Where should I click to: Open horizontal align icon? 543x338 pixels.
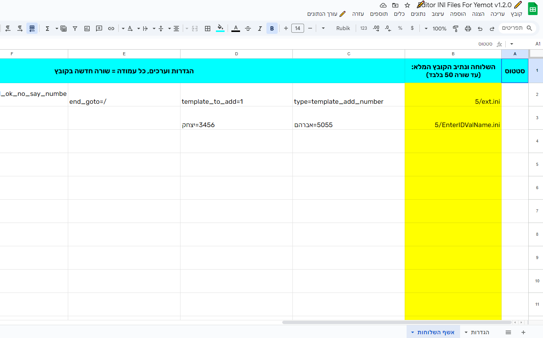pos(176,29)
